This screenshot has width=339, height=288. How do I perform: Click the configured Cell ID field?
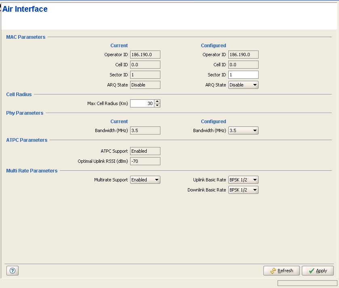point(243,65)
